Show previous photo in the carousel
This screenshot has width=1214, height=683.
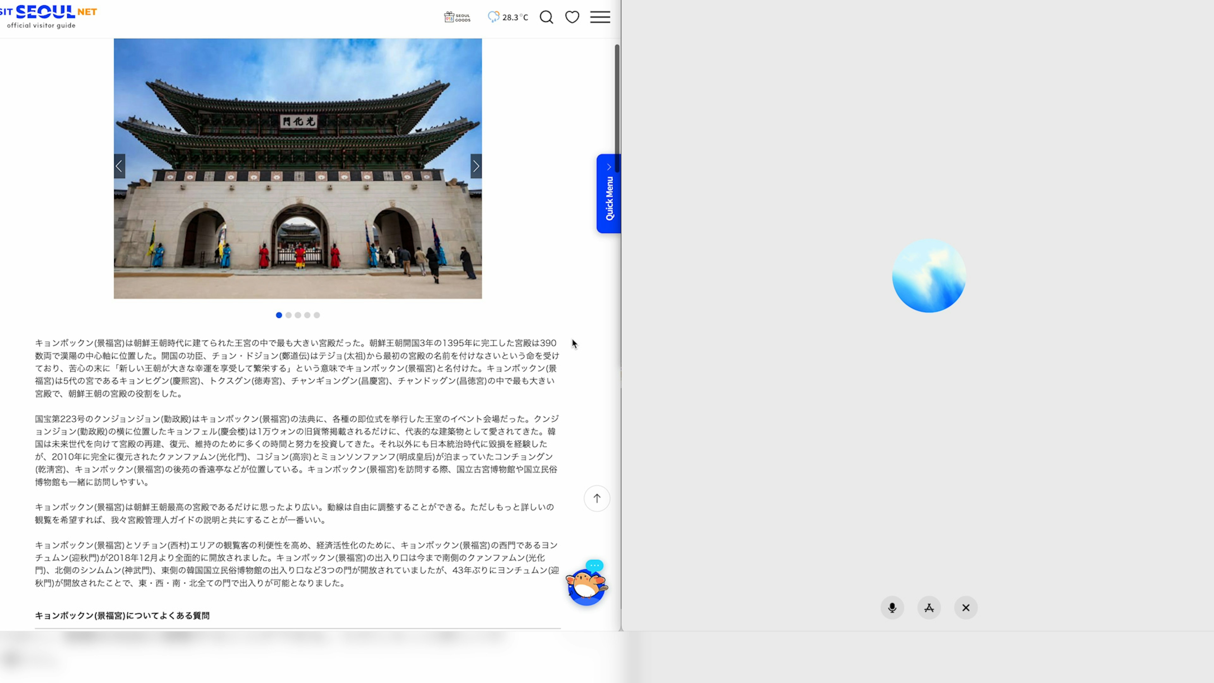point(119,166)
